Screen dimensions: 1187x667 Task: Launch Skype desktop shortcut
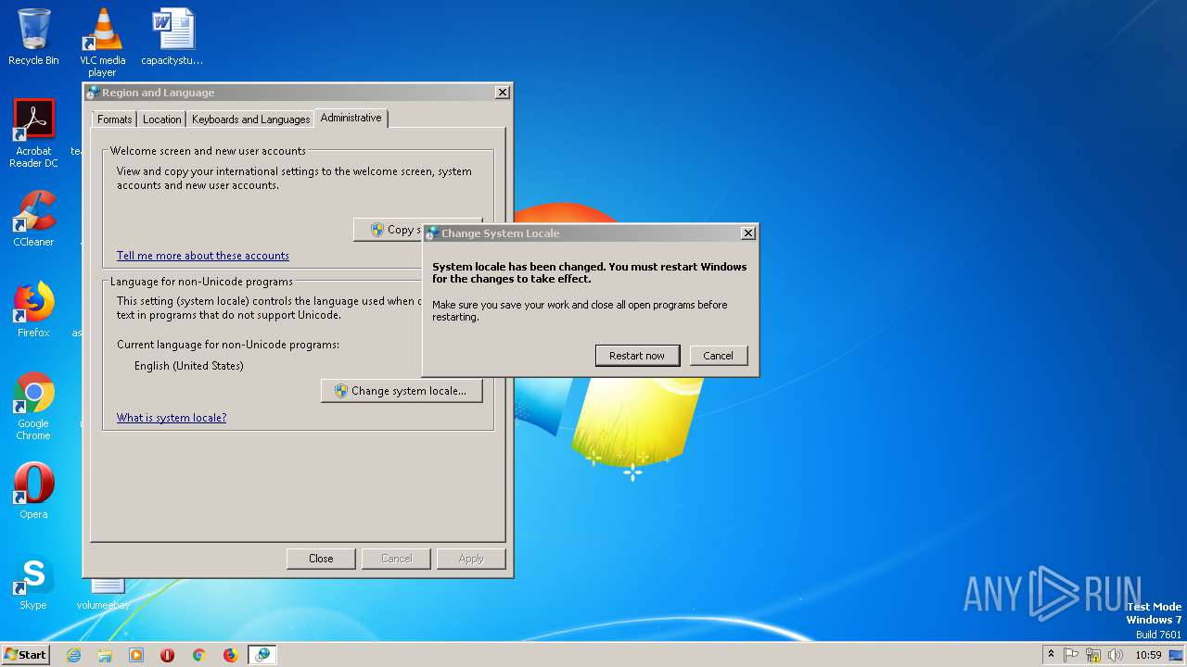33,582
